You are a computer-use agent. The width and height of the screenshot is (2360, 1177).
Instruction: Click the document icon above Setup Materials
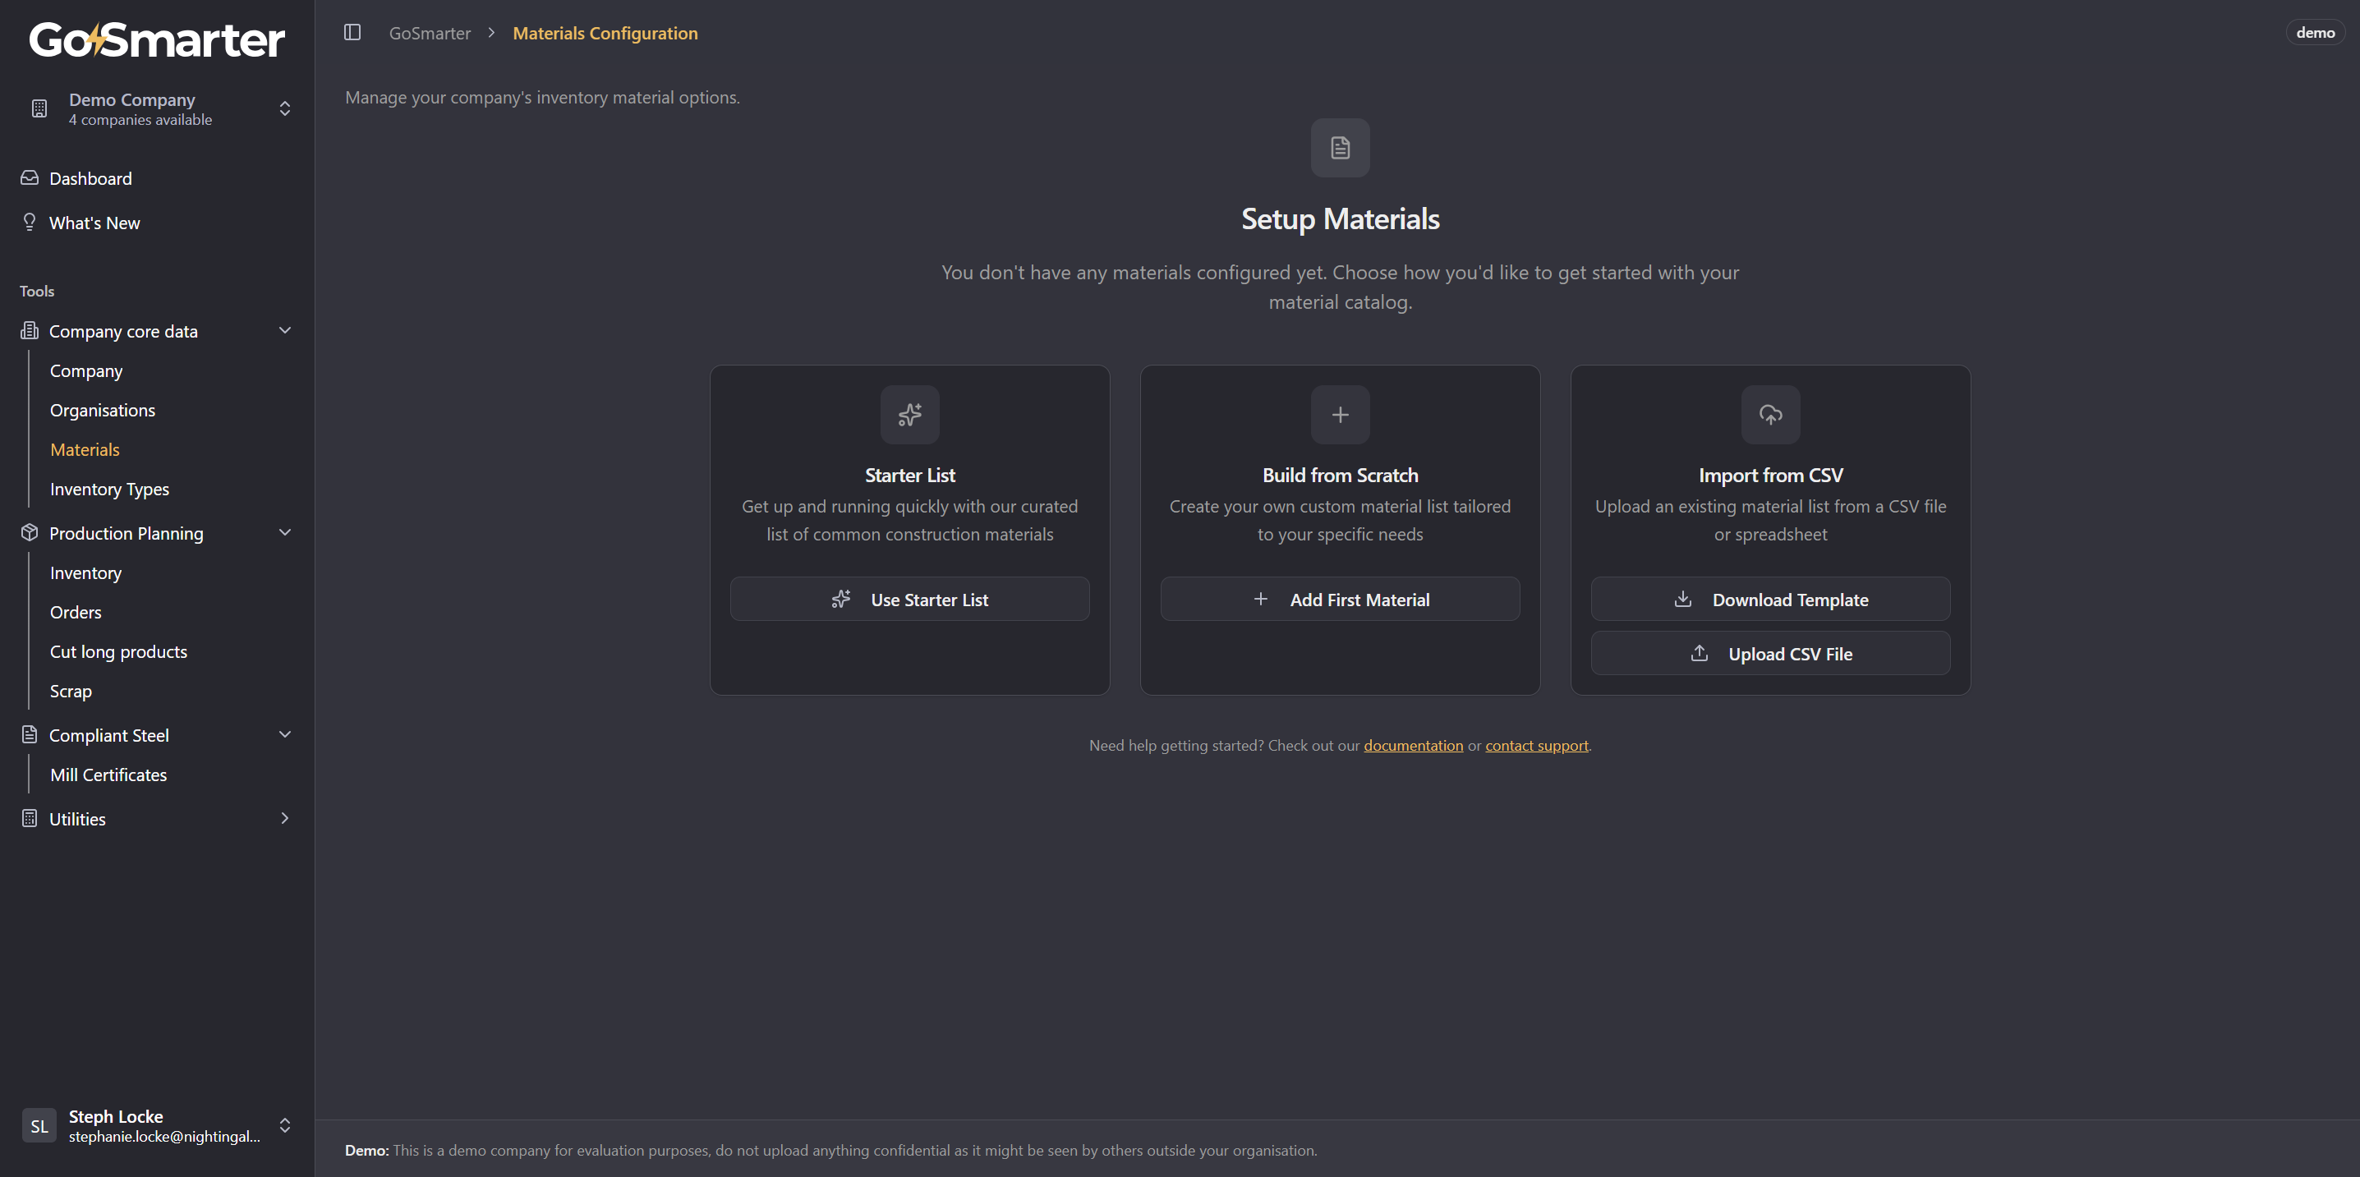click(1340, 148)
